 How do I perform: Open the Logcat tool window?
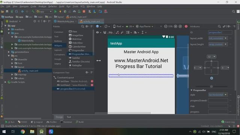(x=37, y=122)
